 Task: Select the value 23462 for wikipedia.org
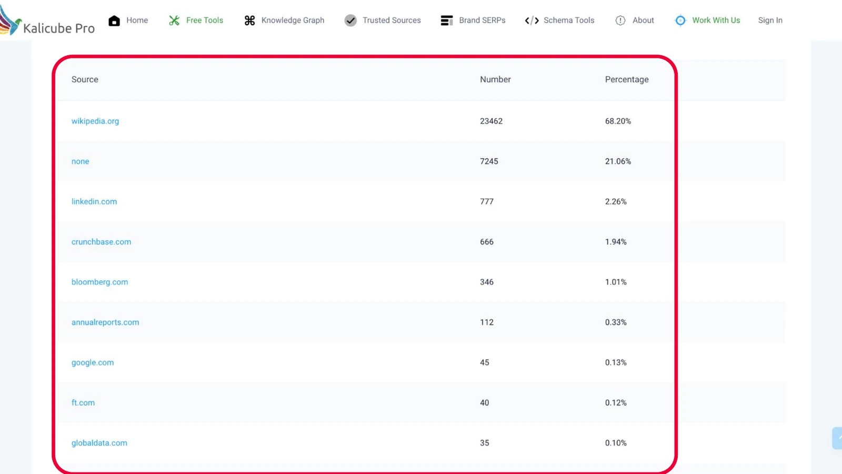point(492,121)
